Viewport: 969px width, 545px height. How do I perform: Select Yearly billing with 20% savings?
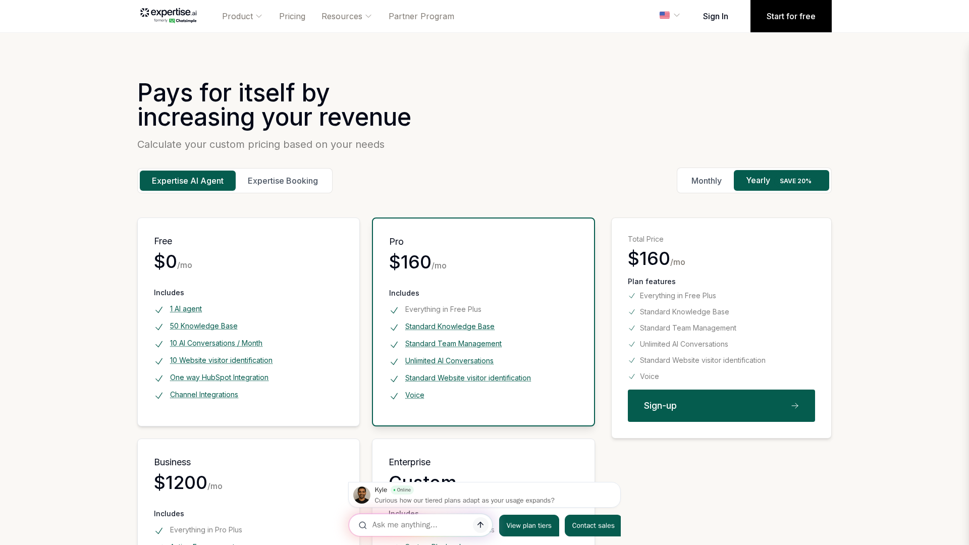(781, 181)
